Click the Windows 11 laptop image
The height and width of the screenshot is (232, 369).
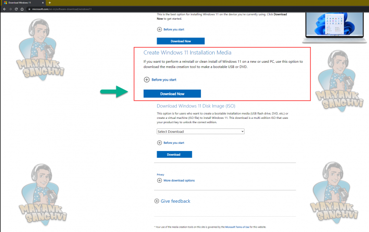(x=334, y=28)
